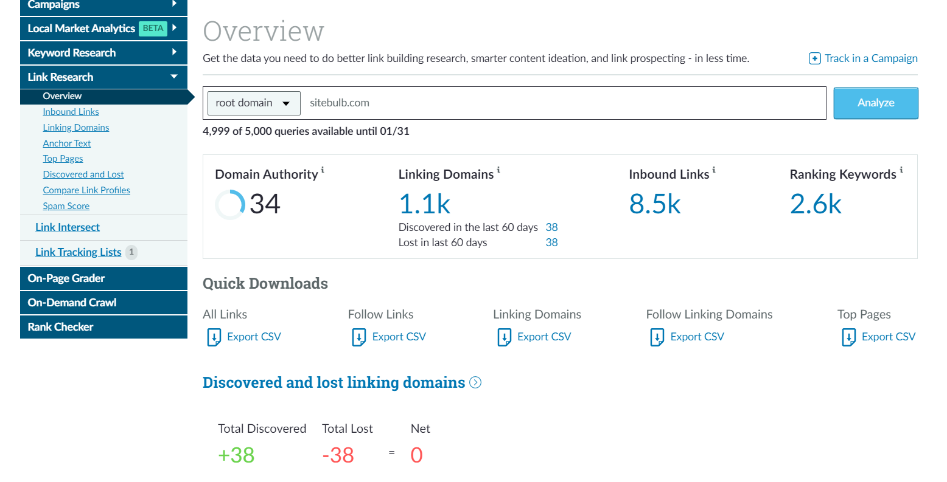Go to Inbound Links in the sidebar
The height and width of the screenshot is (482, 947).
(x=71, y=112)
